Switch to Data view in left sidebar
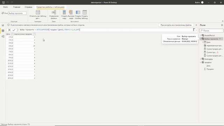This screenshot has width=224, height=126. pyautogui.click(x=3, y=31)
